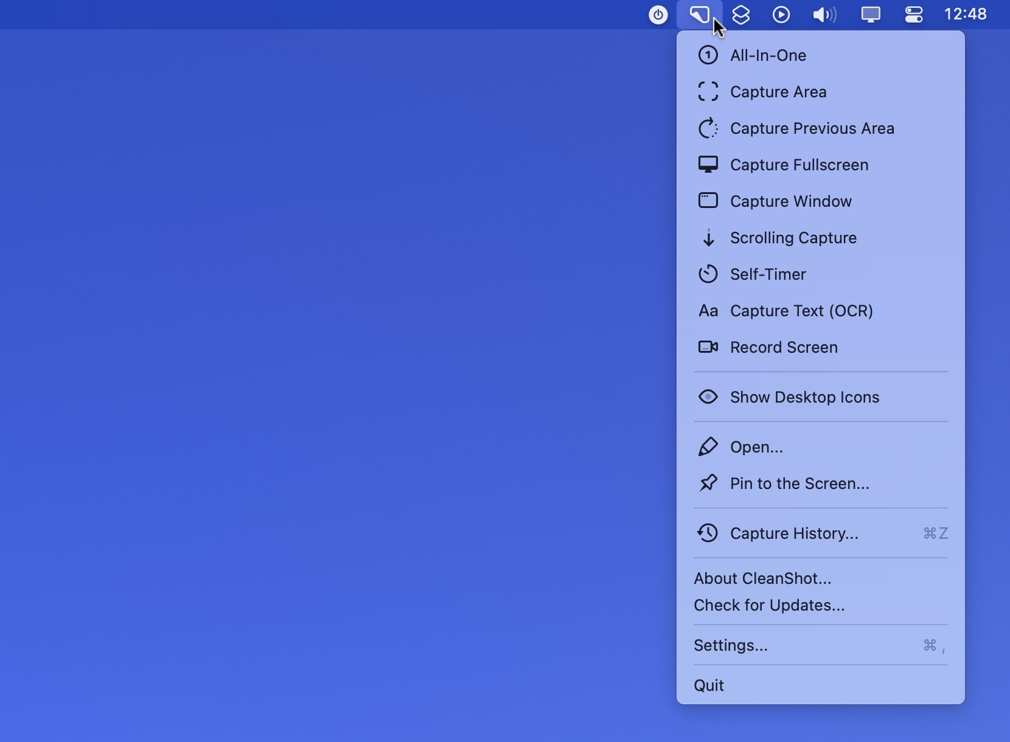Open the layers stack menu bar icon
The width and height of the screenshot is (1010, 742).
coord(740,15)
